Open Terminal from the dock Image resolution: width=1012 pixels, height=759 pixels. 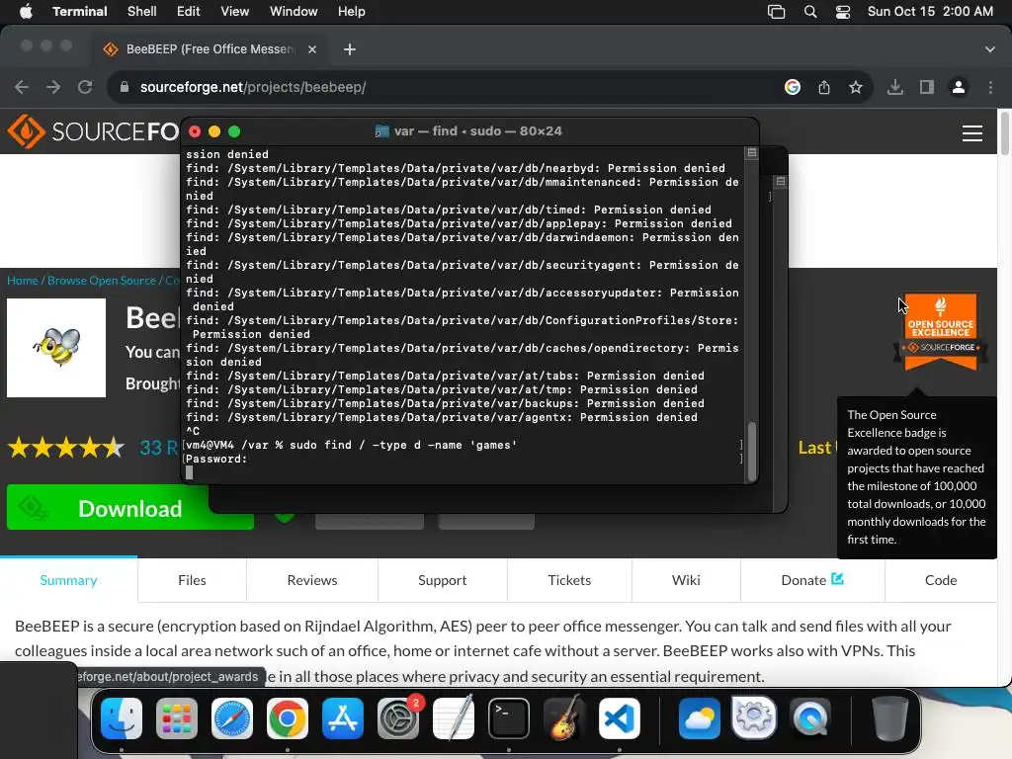(509, 718)
